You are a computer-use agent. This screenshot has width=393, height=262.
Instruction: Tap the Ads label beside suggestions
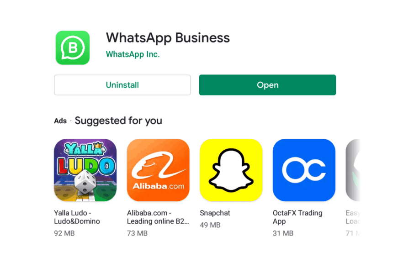pos(60,121)
